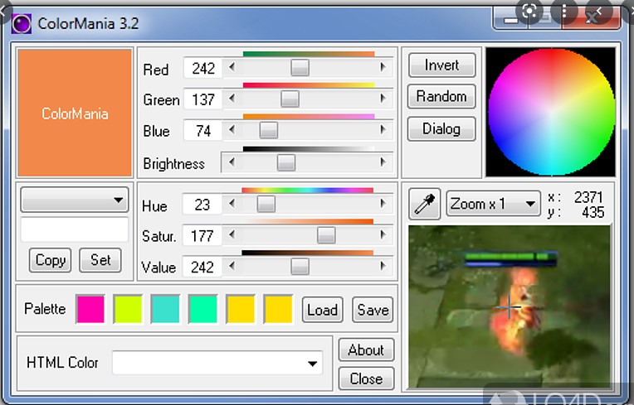Activate the eyedropper color picker tool
The width and height of the screenshot is (634, 405).
[x=425, y=204]
